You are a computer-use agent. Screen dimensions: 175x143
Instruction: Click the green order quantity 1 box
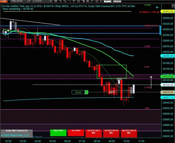click(87, 92)
